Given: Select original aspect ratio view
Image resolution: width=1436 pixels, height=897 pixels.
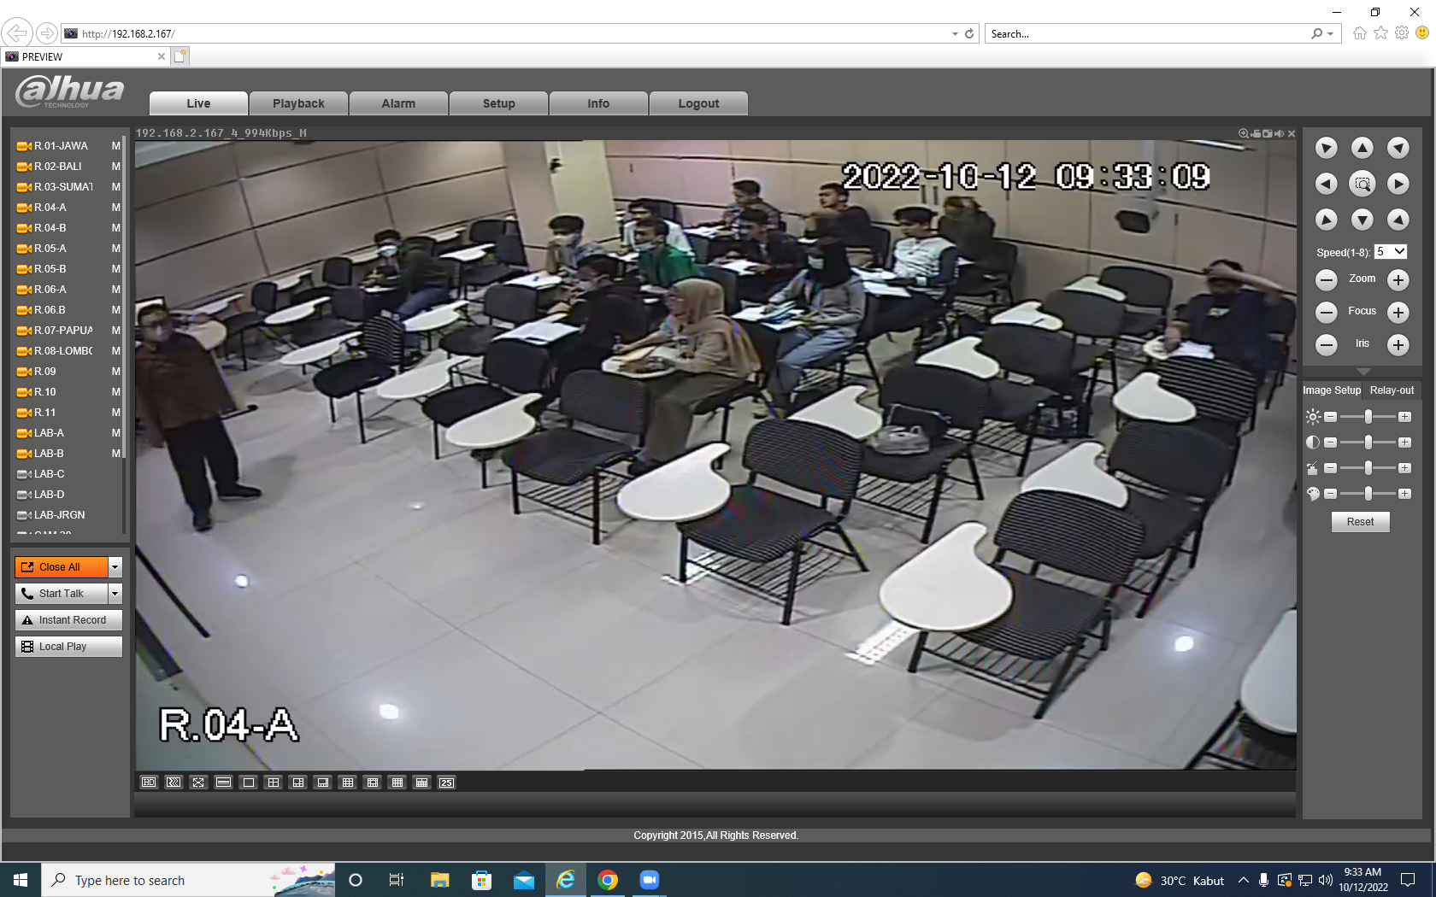Looking at the screenshot, I should [x=223, y=783].
